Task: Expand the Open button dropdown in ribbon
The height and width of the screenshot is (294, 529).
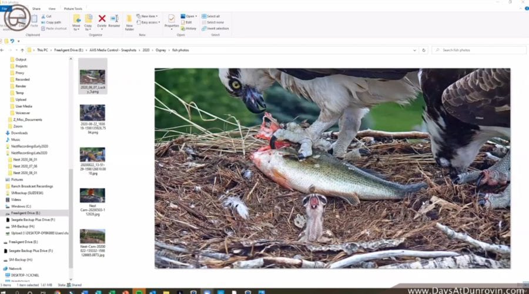Action: pyautogui.click(x=196, y=16)
